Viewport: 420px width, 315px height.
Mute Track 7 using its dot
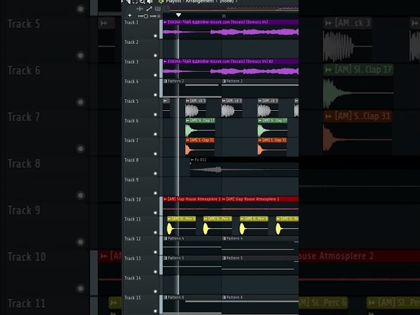[x=156, y=154]
